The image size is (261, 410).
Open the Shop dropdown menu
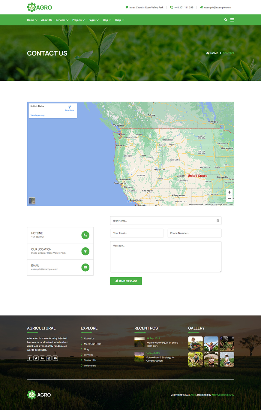click(x=119, y=20)
